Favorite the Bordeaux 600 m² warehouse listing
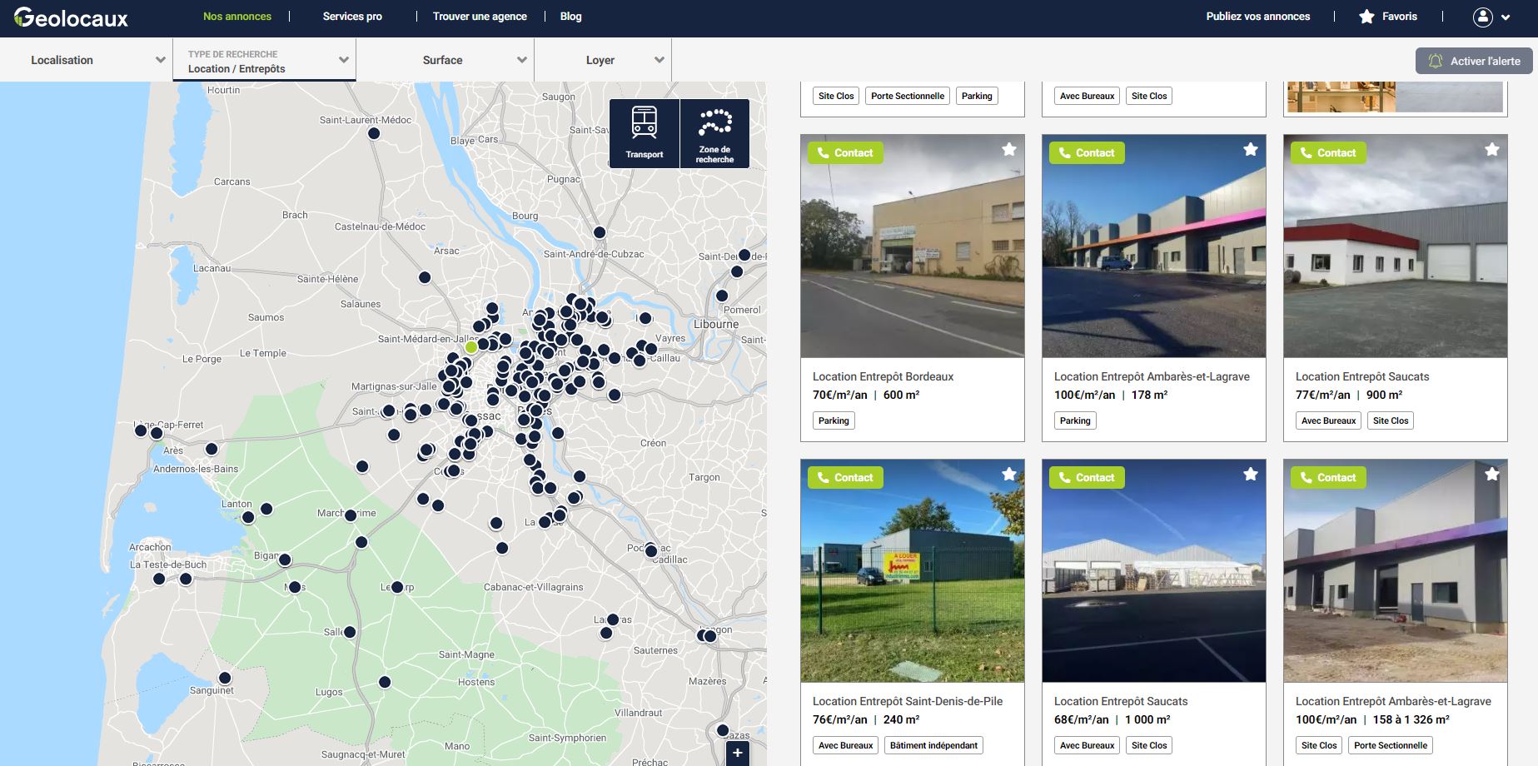Image resolution: width=1538 pixels, height=766 pixels. coord(1008,150)
